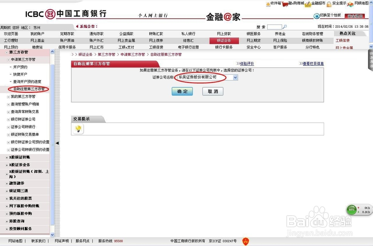Expand the B股证券业务 section
This screenshot has width=373, height=246.
(7, 165)
